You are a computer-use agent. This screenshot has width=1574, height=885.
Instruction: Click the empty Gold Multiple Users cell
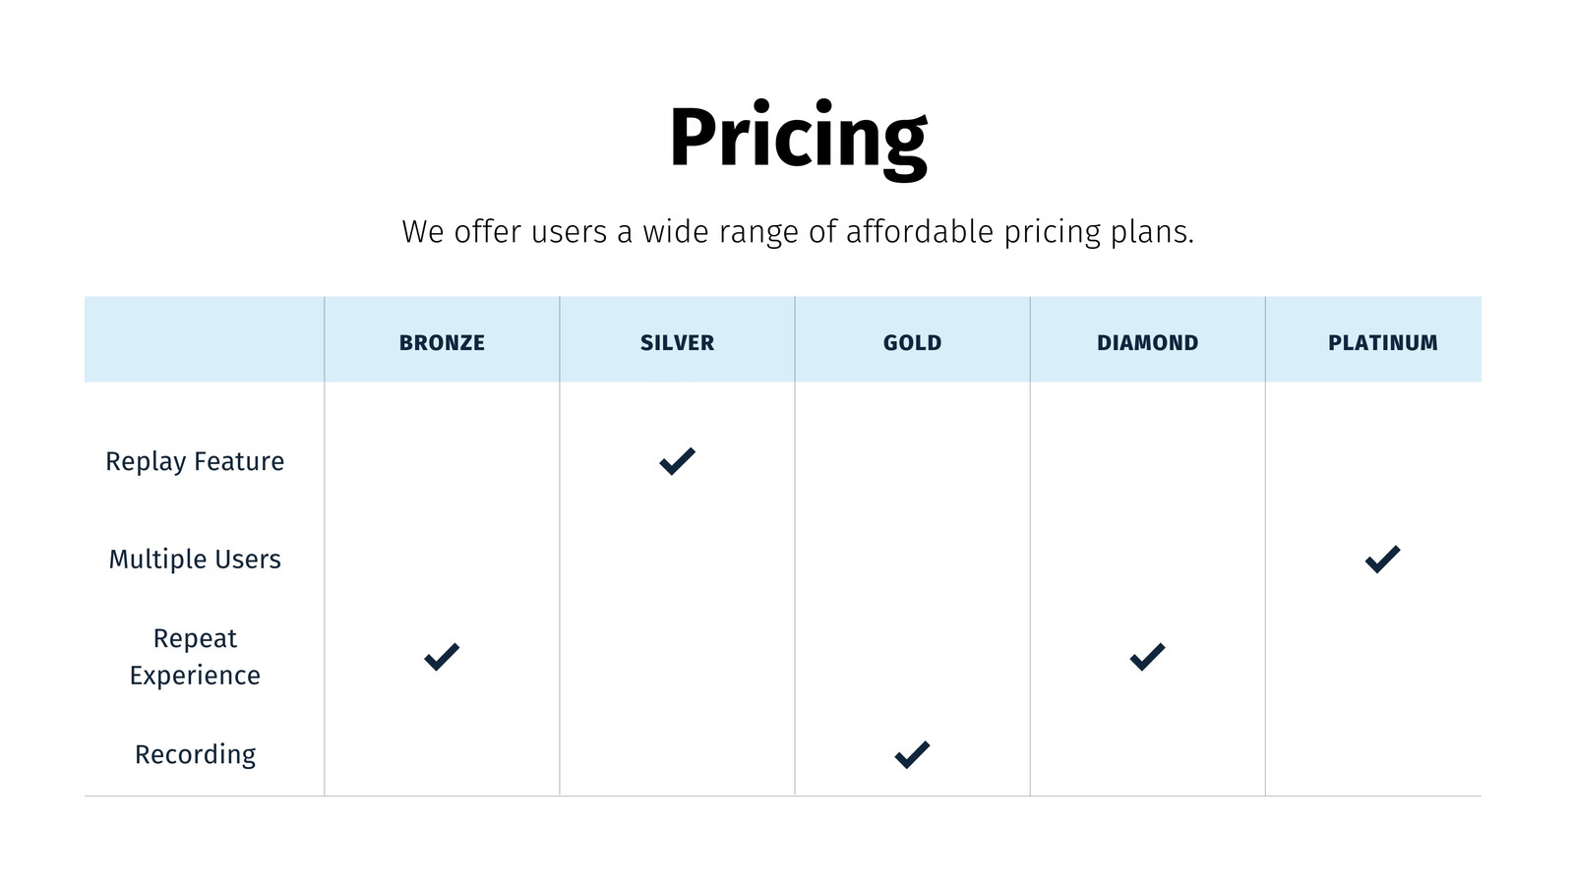pos(912,559)
